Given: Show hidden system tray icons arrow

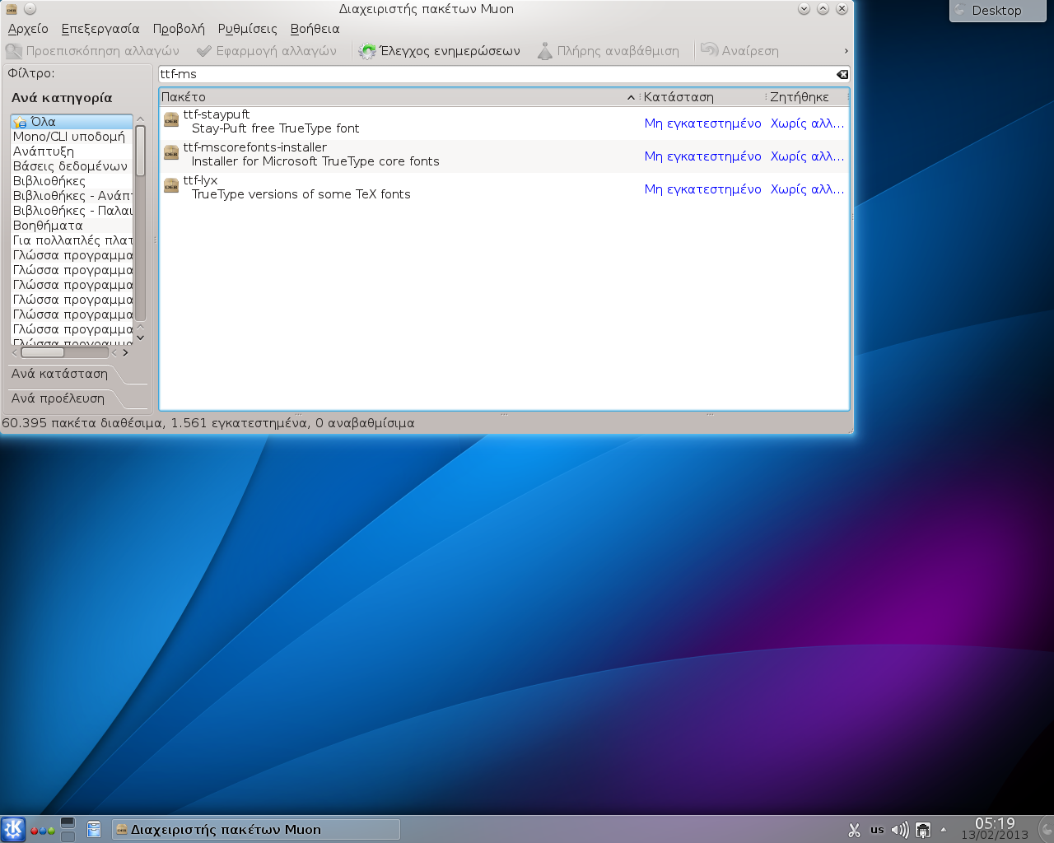Looking at the screenshot, I should point(944,830).
